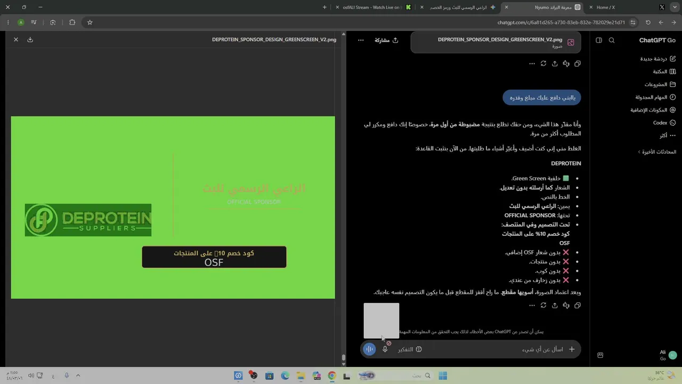The width and height of the screenshot is (682, 384).
Task: Start a new chat with دردشة جديدة
Action: pos(657,59)
